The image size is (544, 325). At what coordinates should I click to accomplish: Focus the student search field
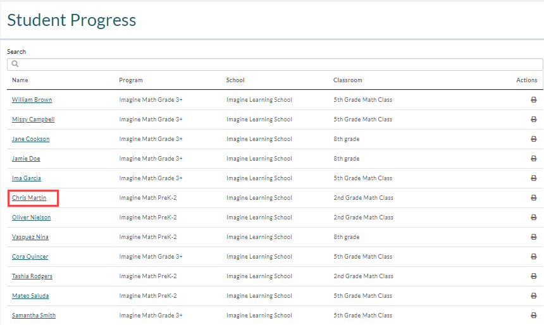pos(275,64)
